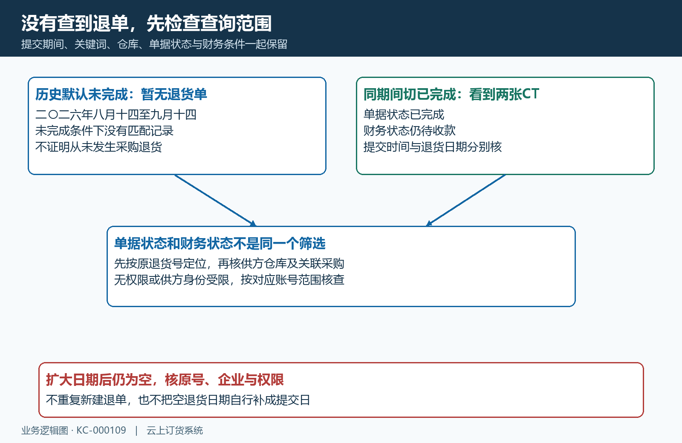Select the text "未完成条件下没有匹配记录"
The image size is (682, 443).
click(x=104, y=131)
